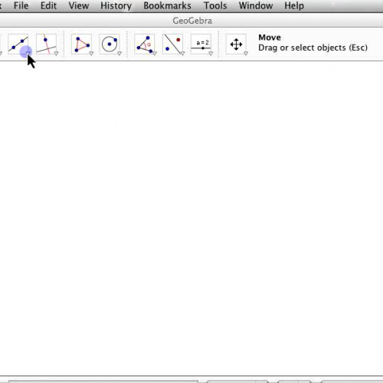Select the Polygon tool

pyautogui.click(x=81, y=44)
